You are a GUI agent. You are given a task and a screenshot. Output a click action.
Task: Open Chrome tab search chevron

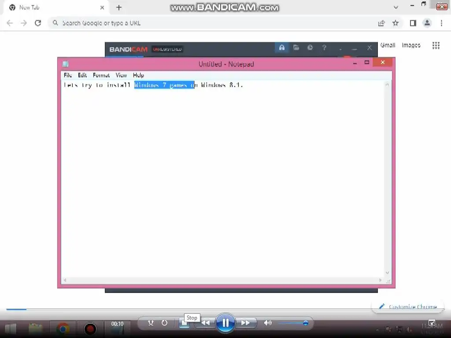pyautogui.click(x=396, y=7)
